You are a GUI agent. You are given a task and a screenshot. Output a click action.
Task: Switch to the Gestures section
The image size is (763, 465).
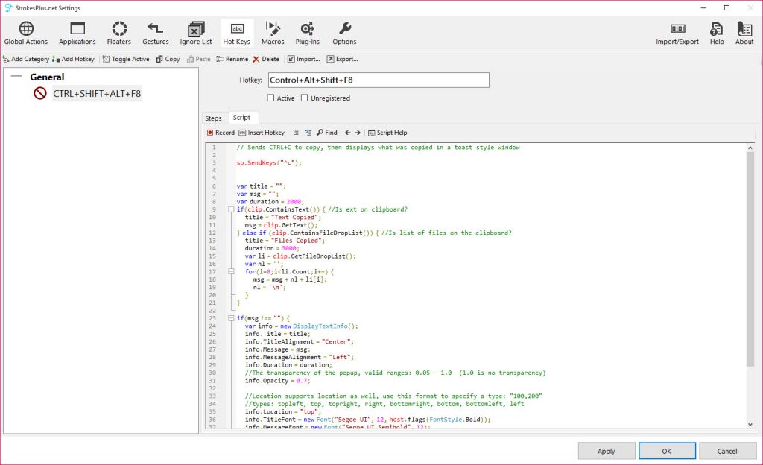[x=155, y=34]
